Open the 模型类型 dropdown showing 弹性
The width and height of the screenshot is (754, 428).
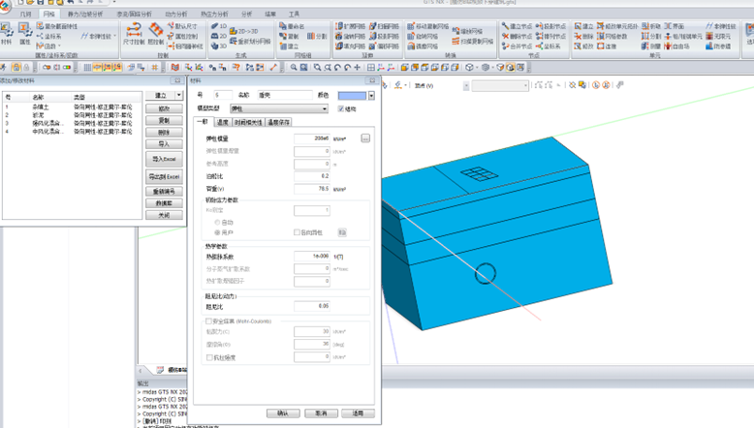[x=279, y=109]
